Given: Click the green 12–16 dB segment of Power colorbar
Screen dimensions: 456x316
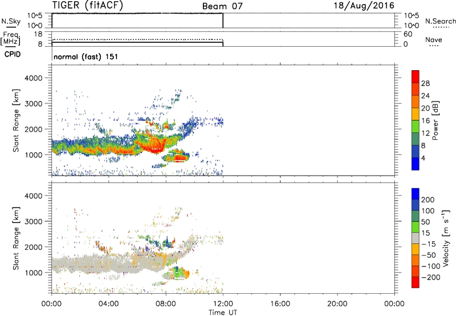Looking at the screenshot, I should pyautogui.click(x=416, y=127).
